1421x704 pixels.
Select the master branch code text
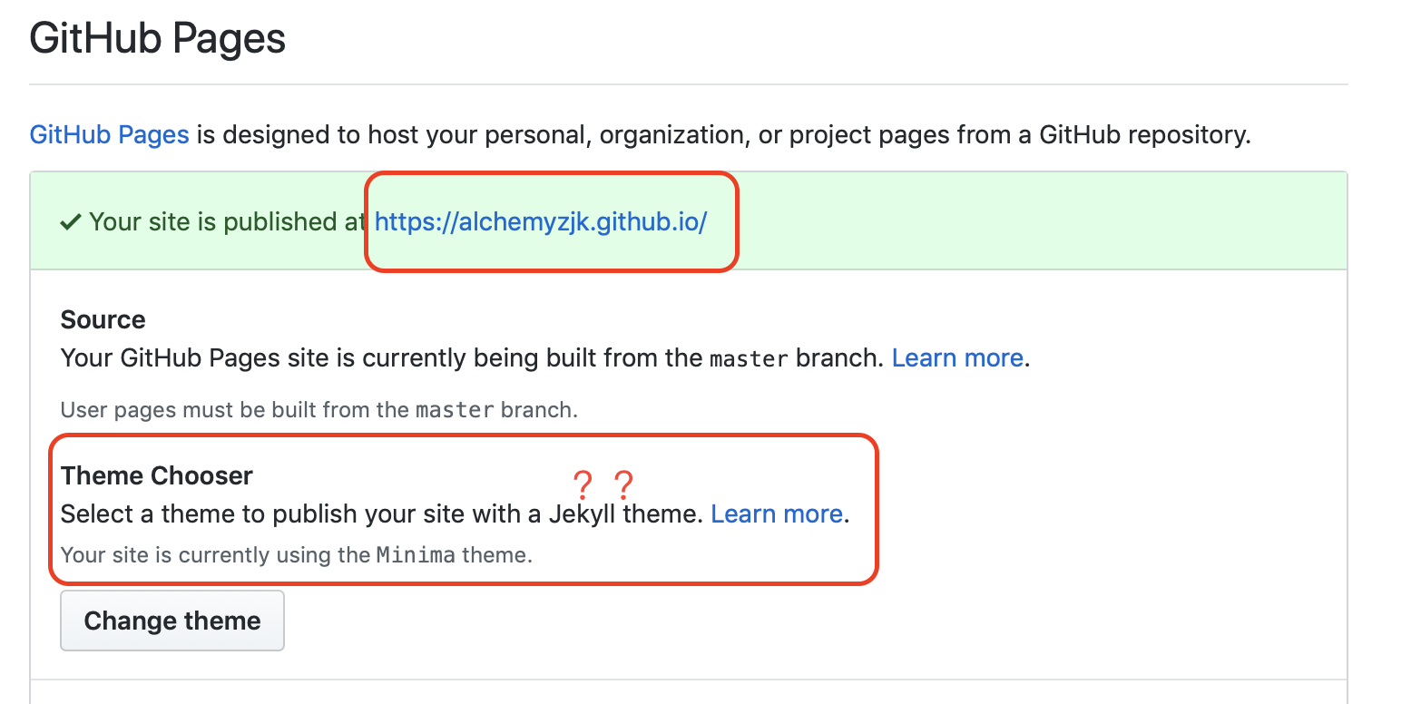746,357
